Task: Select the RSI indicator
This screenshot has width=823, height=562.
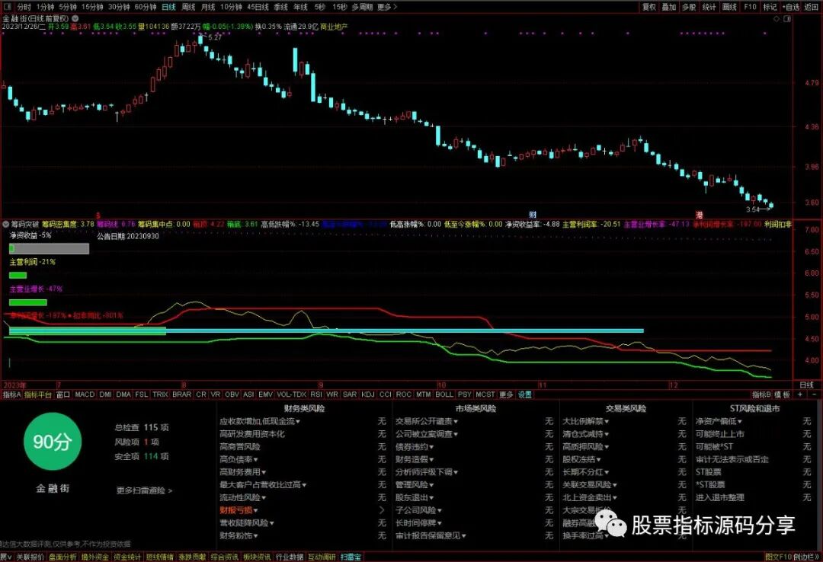Action: tap(316, 394)
